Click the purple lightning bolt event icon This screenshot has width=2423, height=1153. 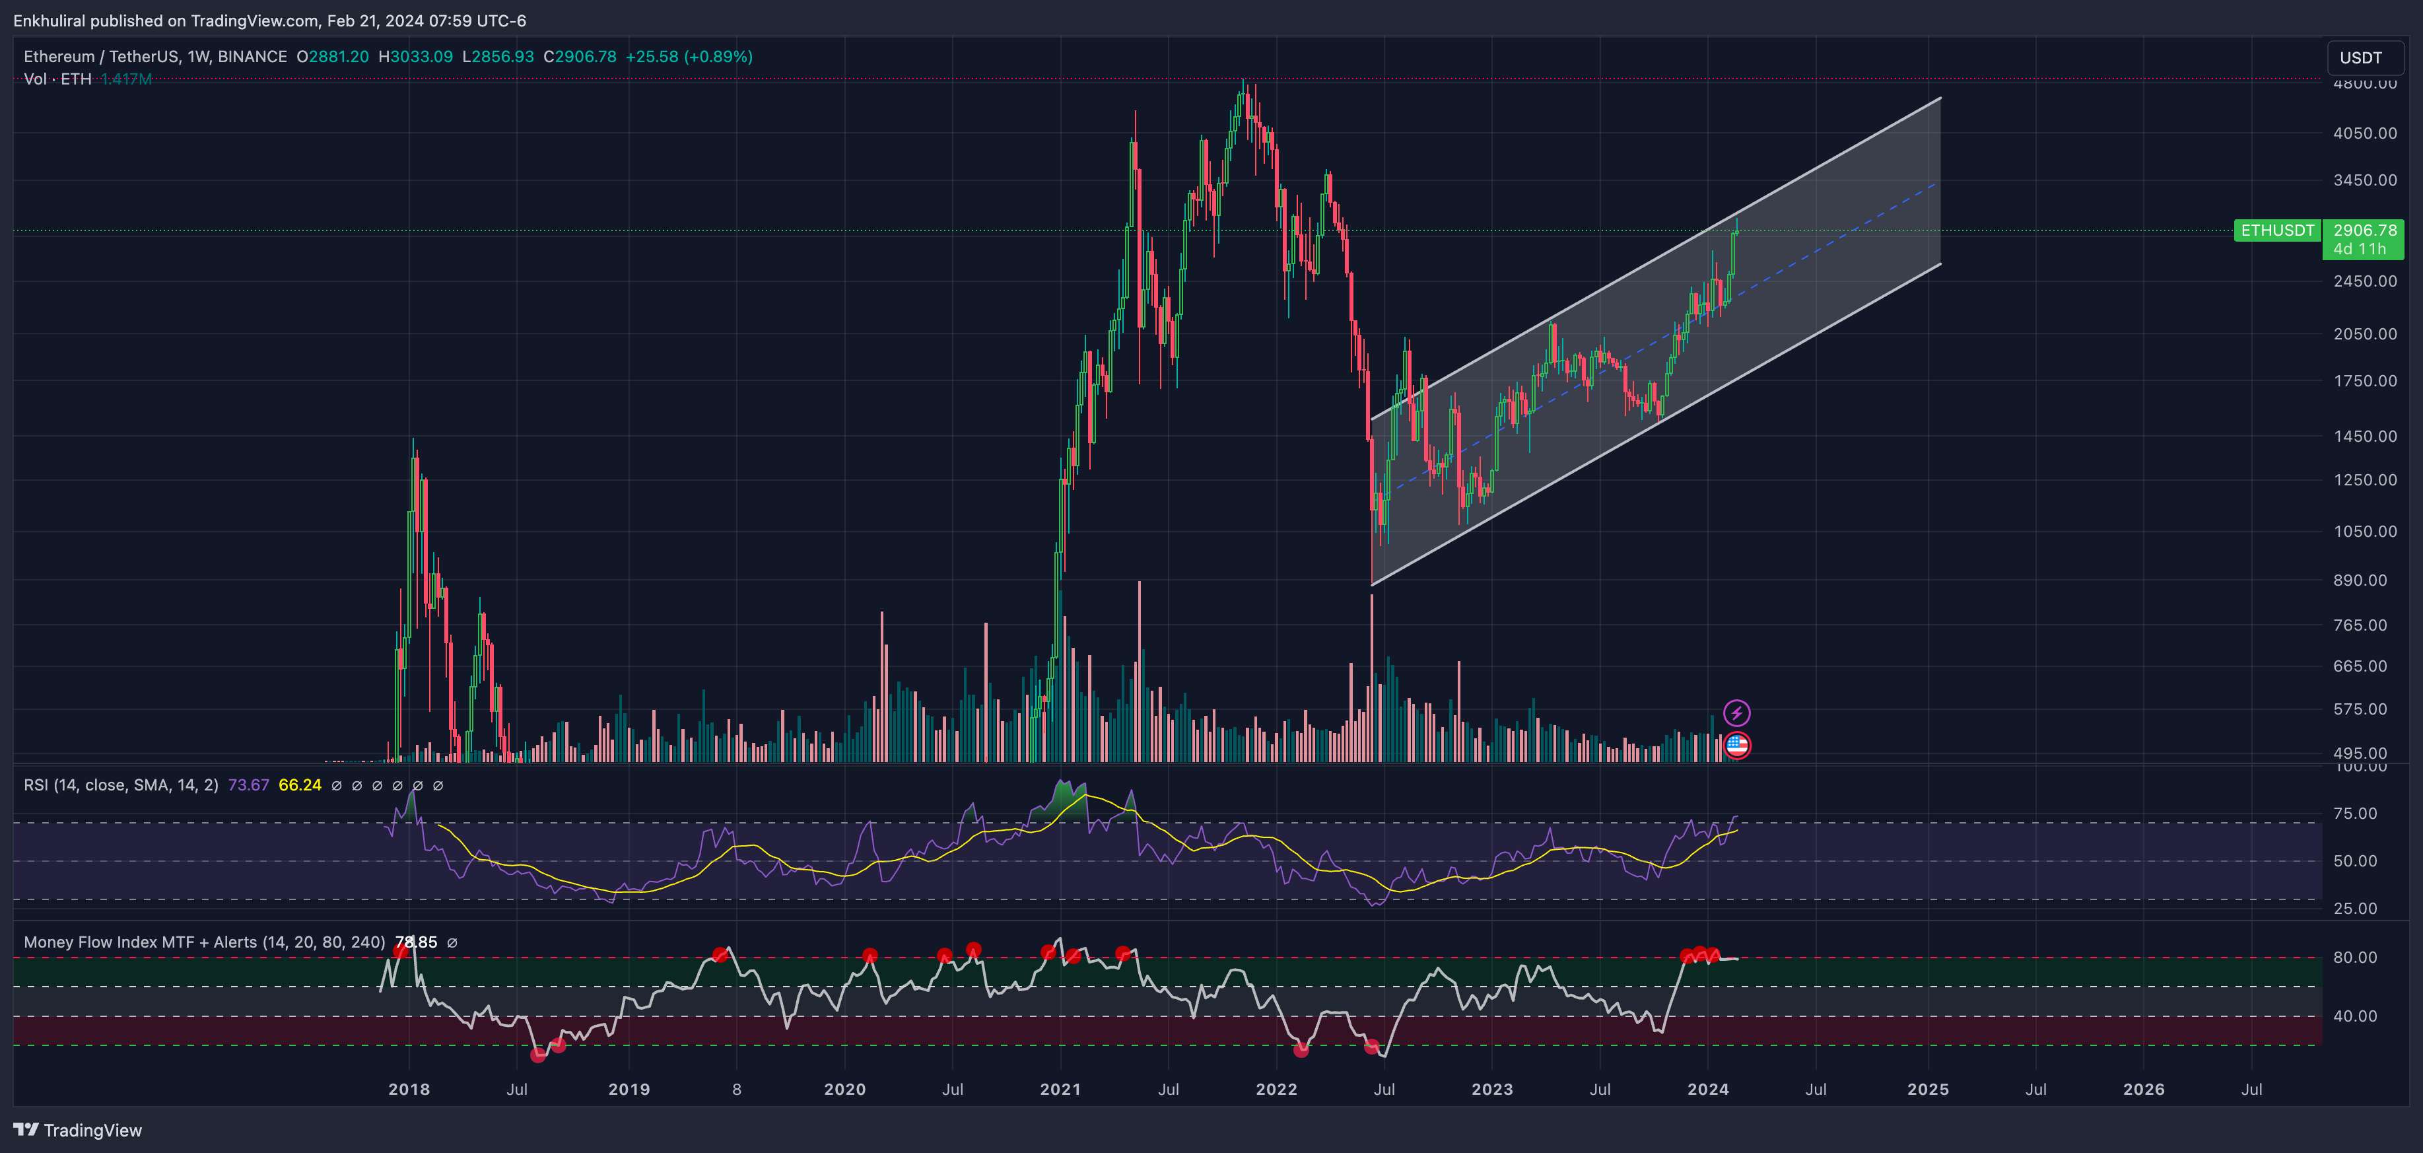(x=1736, y=713)
